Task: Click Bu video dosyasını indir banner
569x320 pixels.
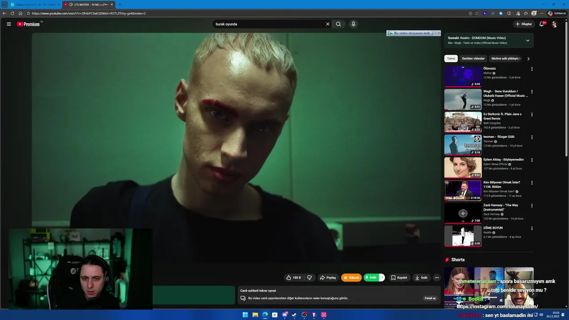Action: [x=410, y=33]
